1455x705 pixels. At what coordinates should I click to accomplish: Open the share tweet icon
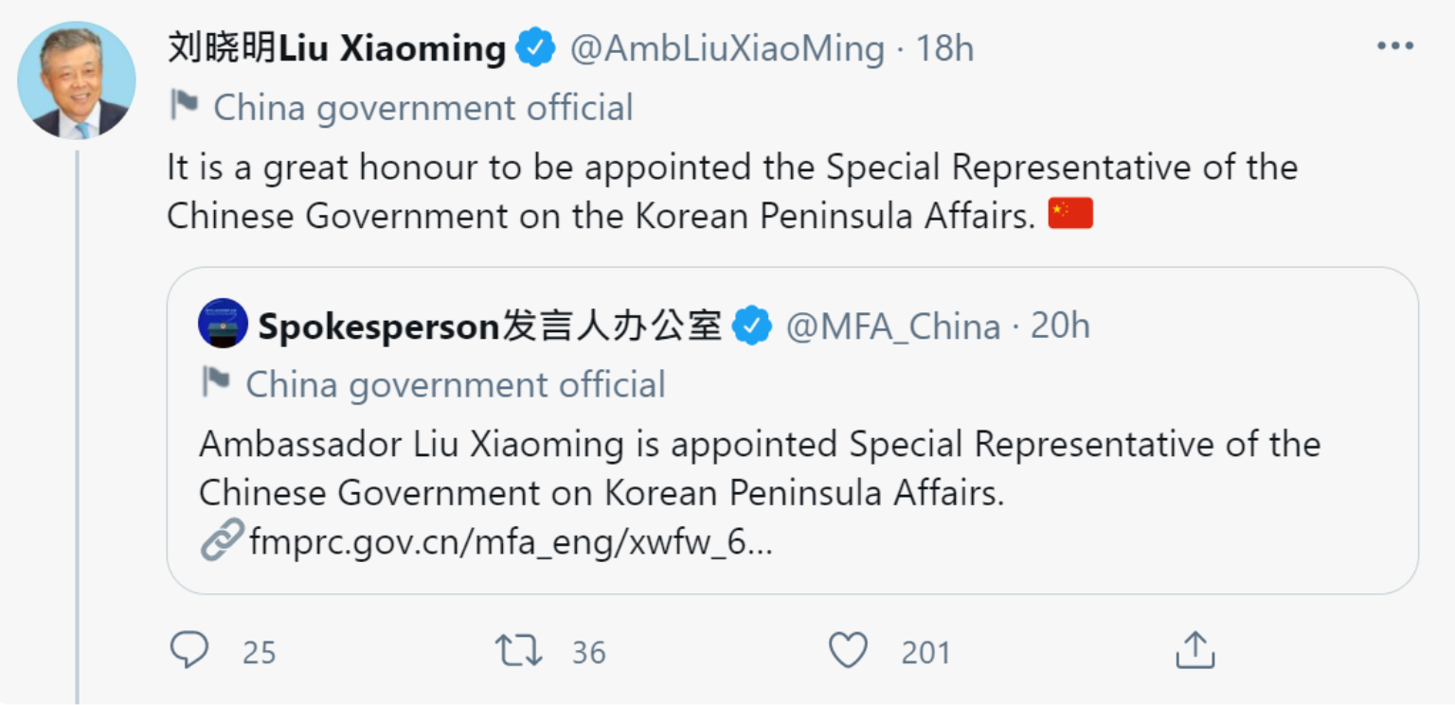point(1195,651)
